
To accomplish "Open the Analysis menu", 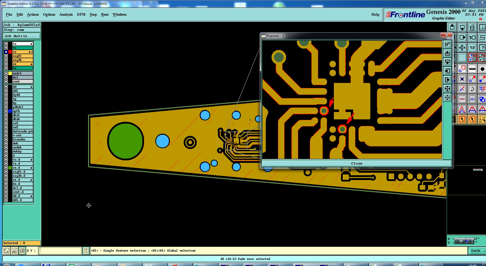I will coord(66,14).
